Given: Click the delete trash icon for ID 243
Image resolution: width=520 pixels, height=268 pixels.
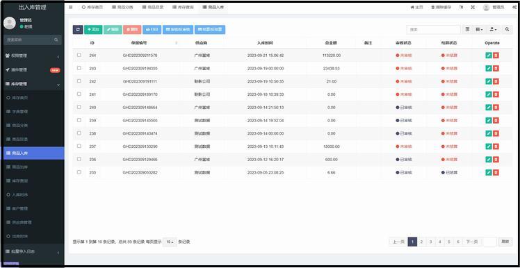Looking at the screenshot, I should [496, 68].
